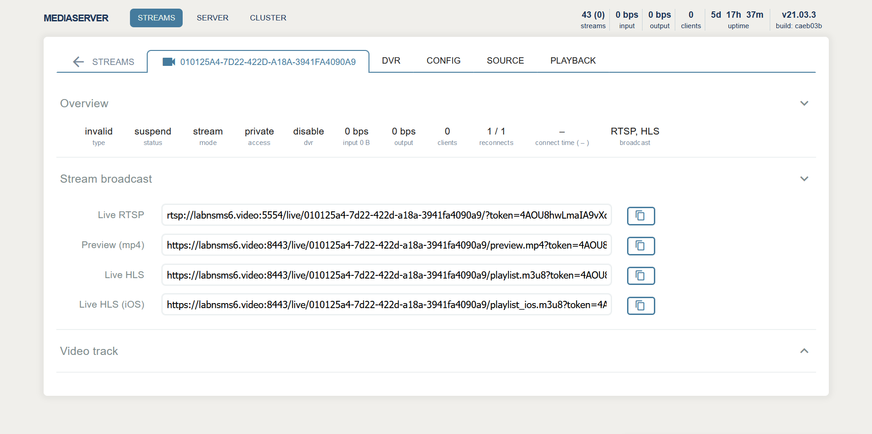This screenshot has height=434, width=872.
Task: Click the back arrow to Streams
Action: coord(79,62)
